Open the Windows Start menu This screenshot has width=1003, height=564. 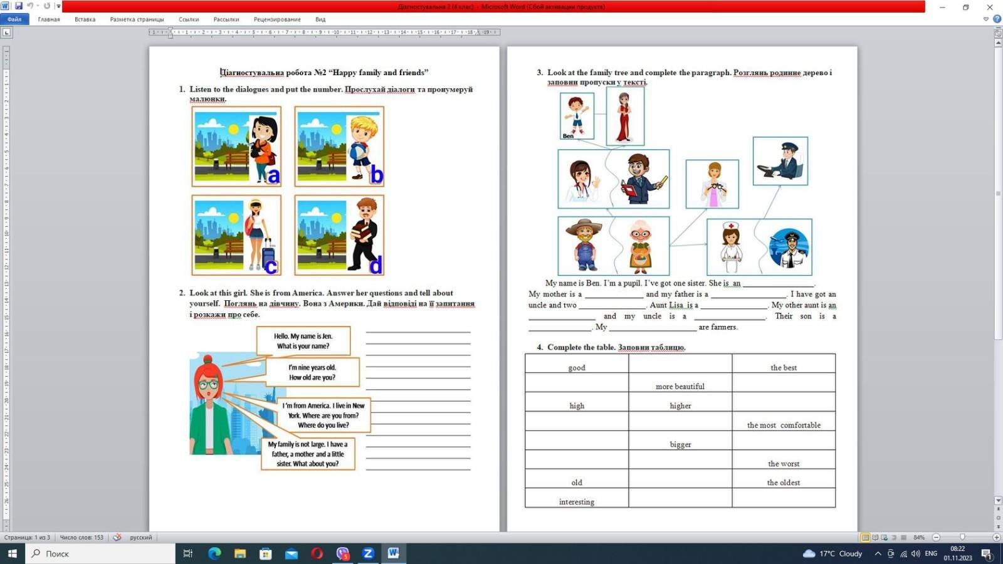[13, 553]
